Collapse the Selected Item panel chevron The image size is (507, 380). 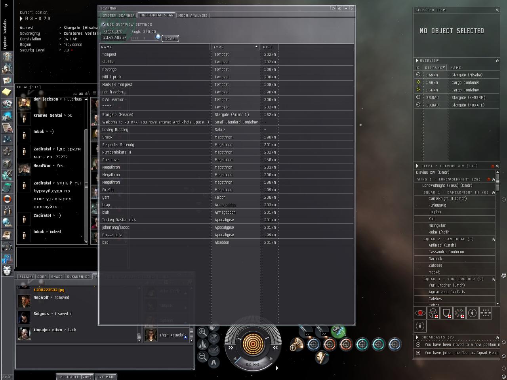pyautogui.click(x=497, y=10)
